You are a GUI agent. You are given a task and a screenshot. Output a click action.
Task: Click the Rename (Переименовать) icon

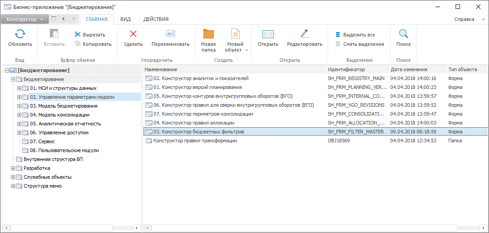tap(170, 34)
